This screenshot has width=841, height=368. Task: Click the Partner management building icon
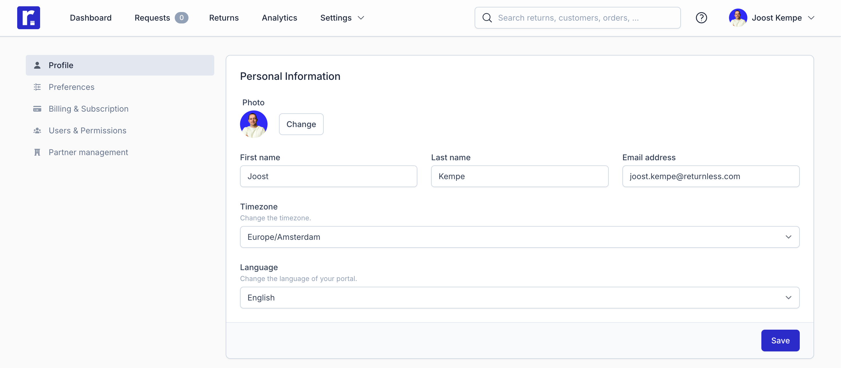37,152
